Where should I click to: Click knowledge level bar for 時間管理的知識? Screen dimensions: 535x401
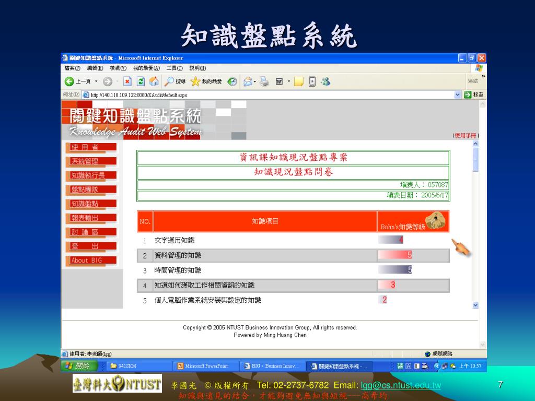tap(395, 270)
